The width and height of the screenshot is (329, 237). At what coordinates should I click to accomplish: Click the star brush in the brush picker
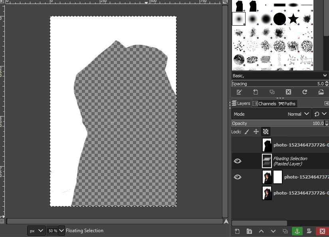point(294,19)
